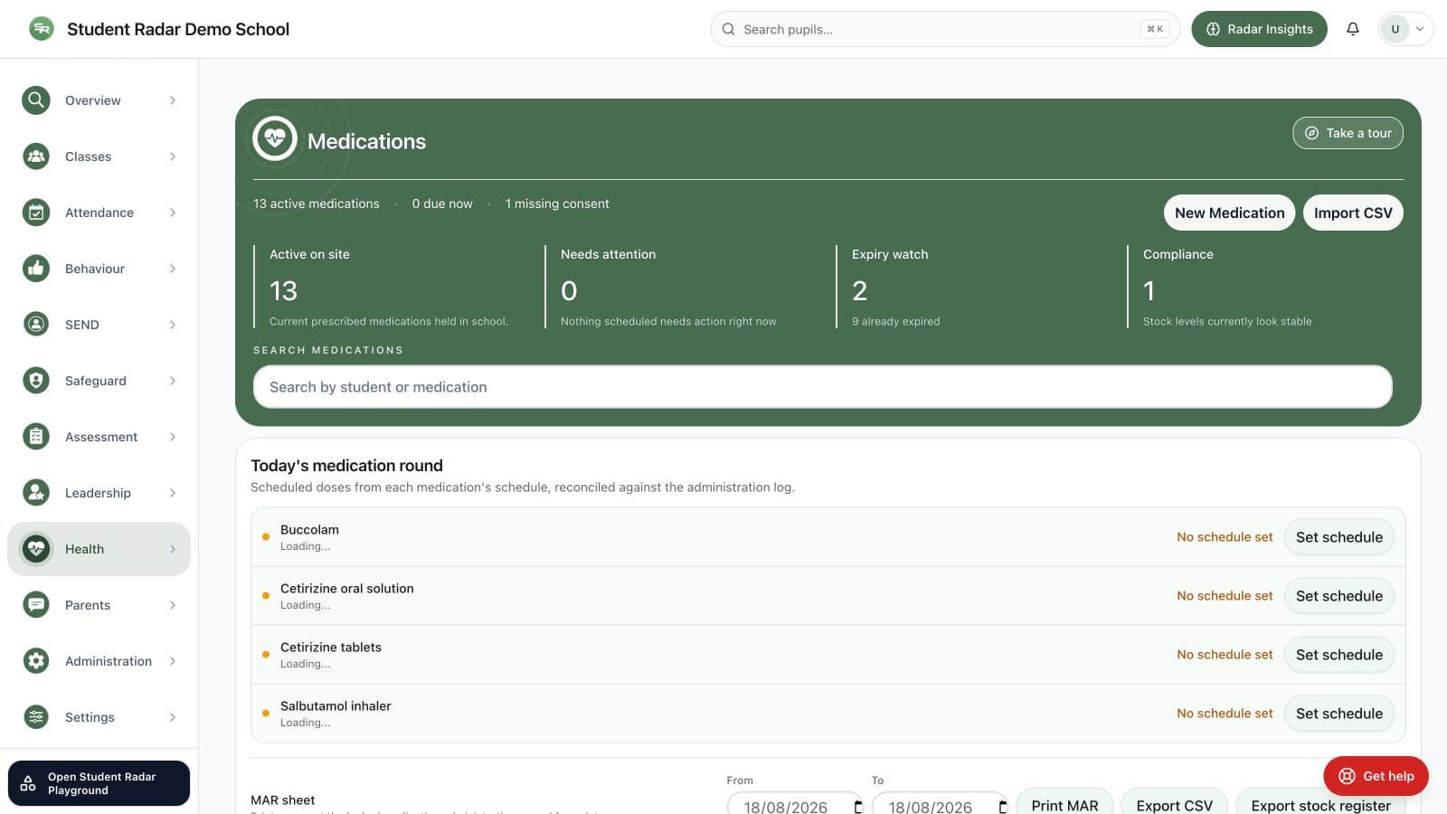Screen dimensions: 1447x814
Task: Click the Student Radar logo icon
Action: [x=41, y=29]
